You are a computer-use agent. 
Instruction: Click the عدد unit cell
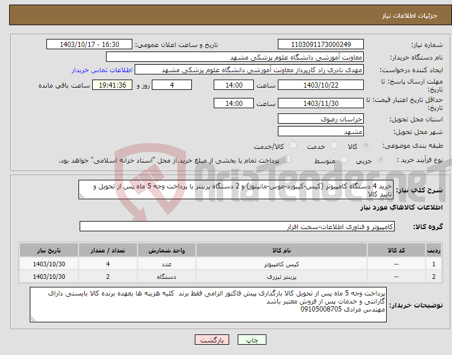167,264
